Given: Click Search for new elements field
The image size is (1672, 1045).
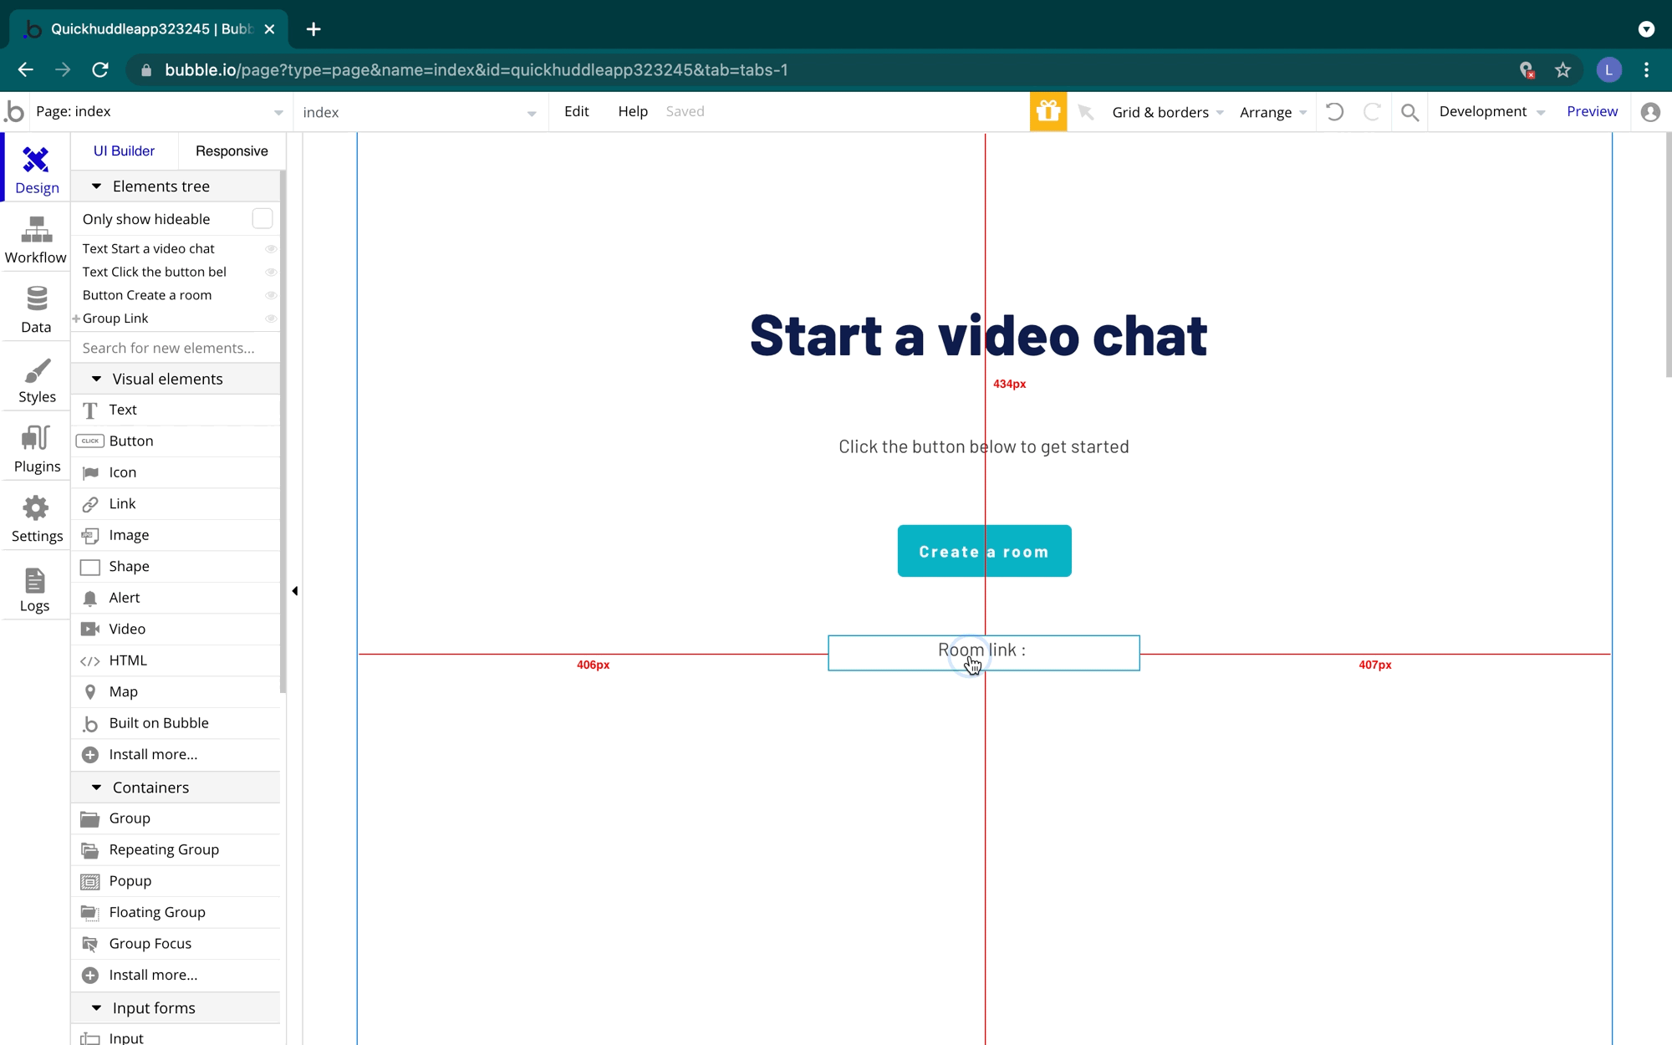Looking at the screenshot, I should [x=176, y=348].
